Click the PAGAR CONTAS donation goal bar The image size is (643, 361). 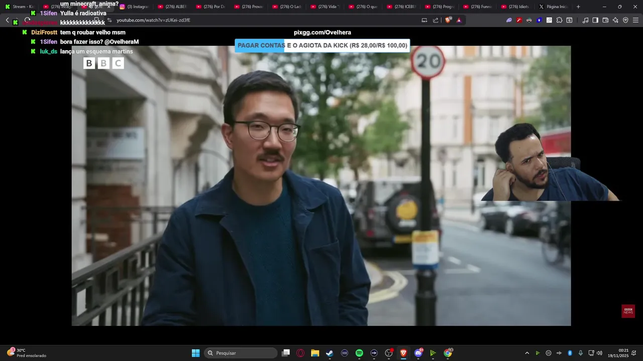click(x=323, y=46)
